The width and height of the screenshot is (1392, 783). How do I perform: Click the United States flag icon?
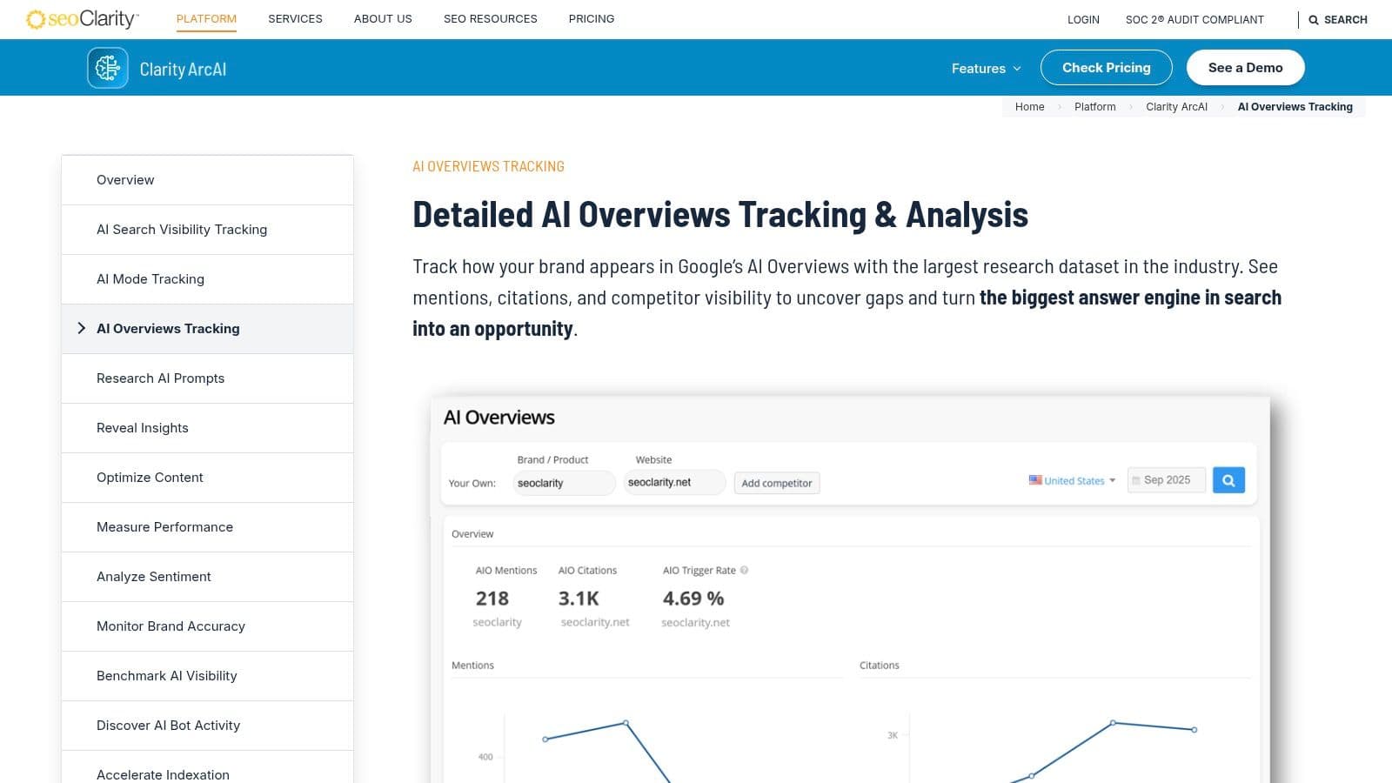pos(1035,479)
